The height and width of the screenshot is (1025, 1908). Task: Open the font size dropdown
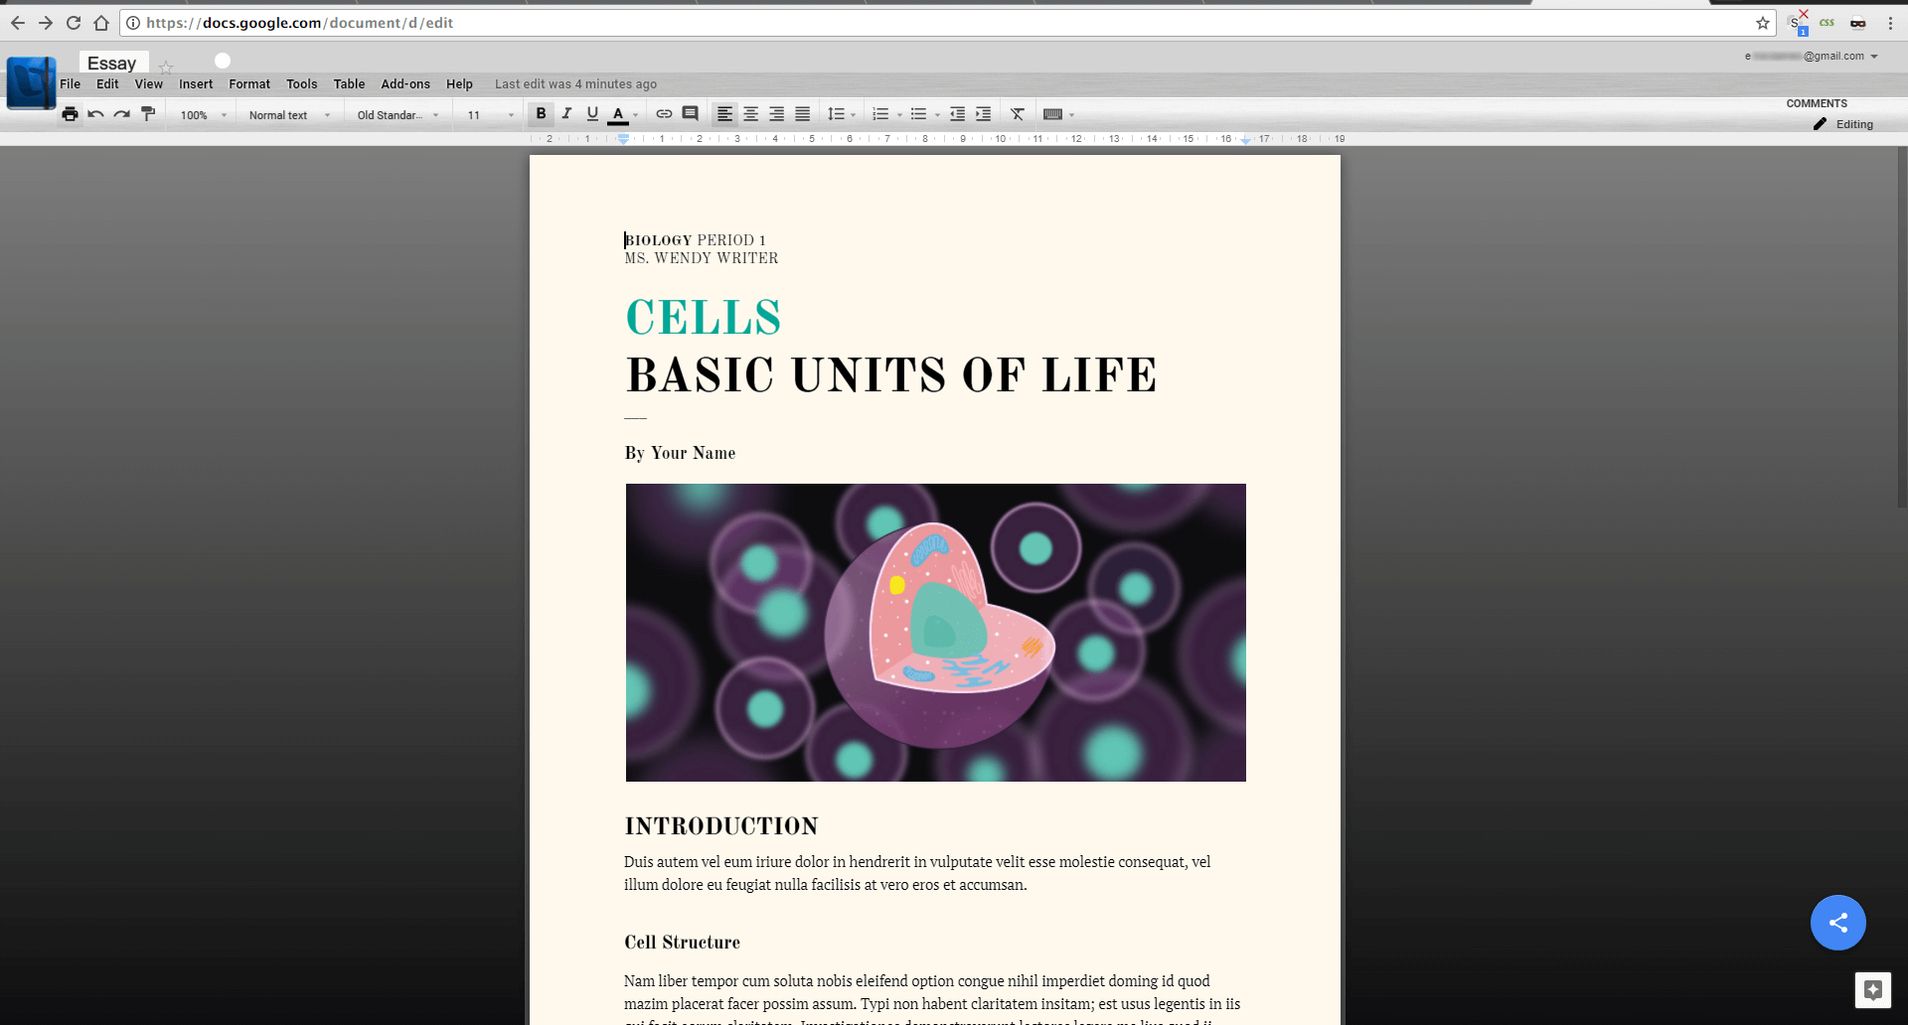(487, 113)
